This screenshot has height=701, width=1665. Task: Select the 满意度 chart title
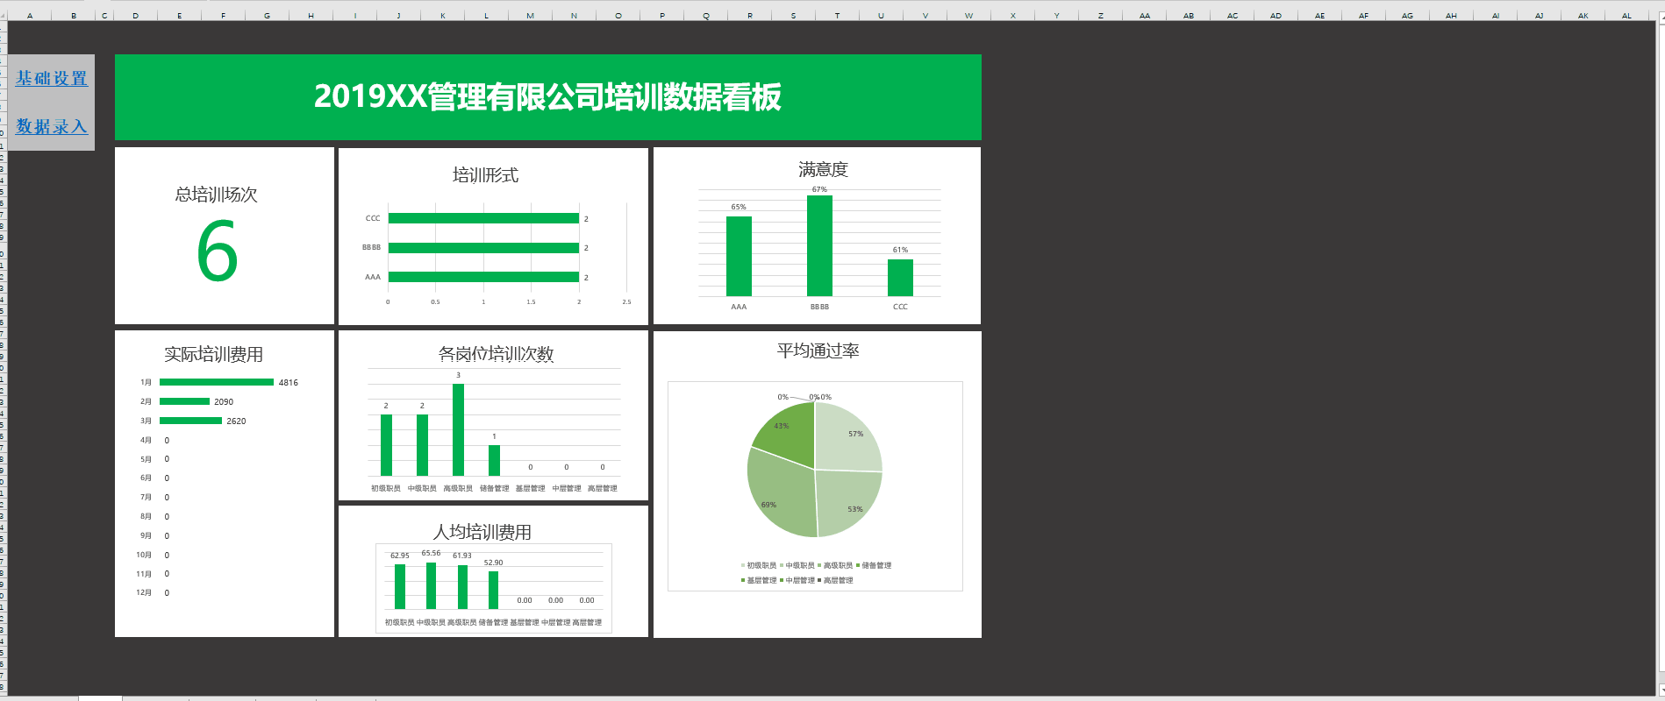pyautogui.click(x=823, y=169)
